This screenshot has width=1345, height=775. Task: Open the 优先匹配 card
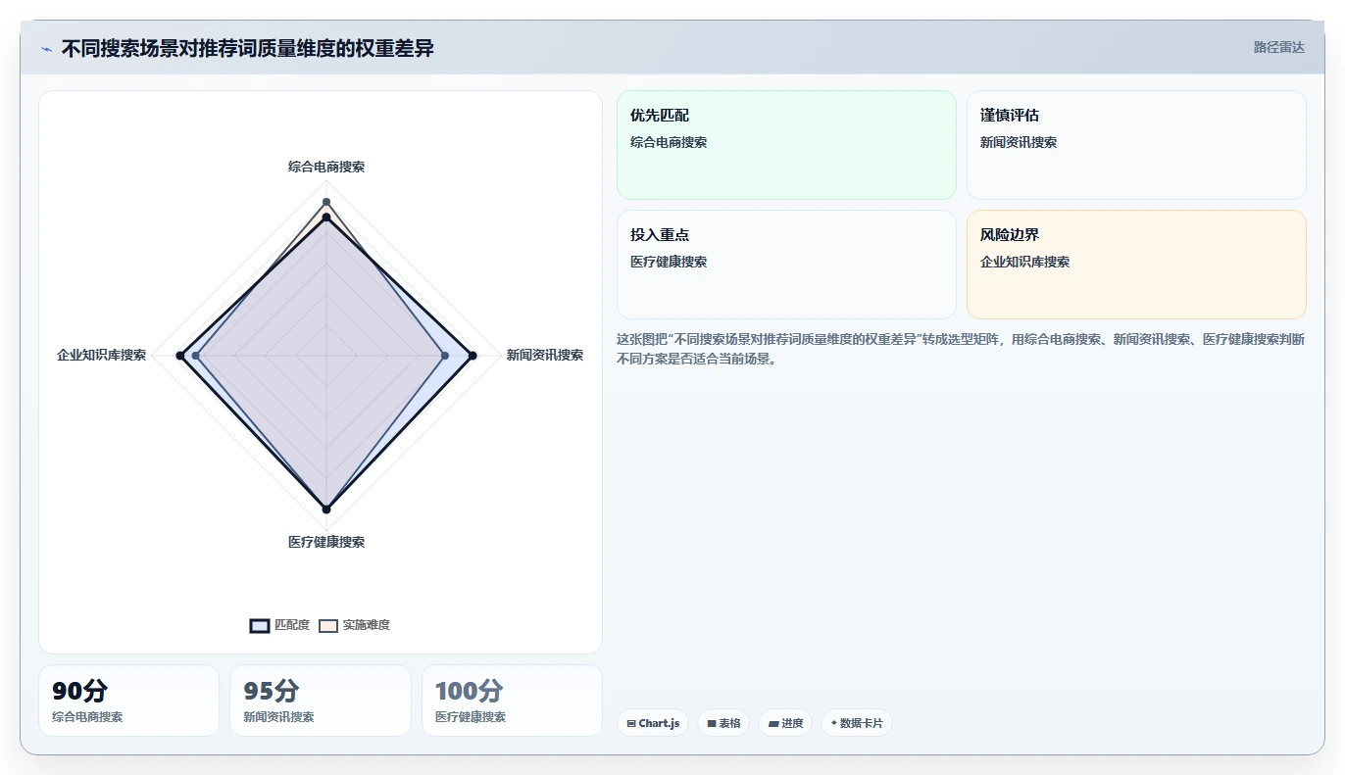[786, 145]
